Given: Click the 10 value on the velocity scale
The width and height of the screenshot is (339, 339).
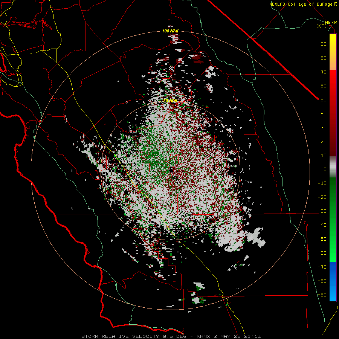Looking at the screenshot, I should [x=324, y=156].
